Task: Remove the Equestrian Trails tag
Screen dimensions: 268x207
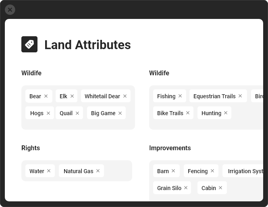Action: point(240,96)
